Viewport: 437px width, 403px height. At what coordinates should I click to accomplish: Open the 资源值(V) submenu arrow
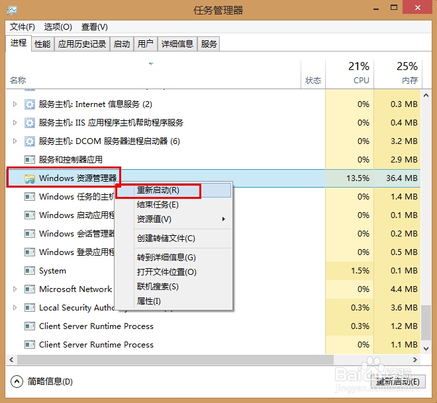click(224, 219)
